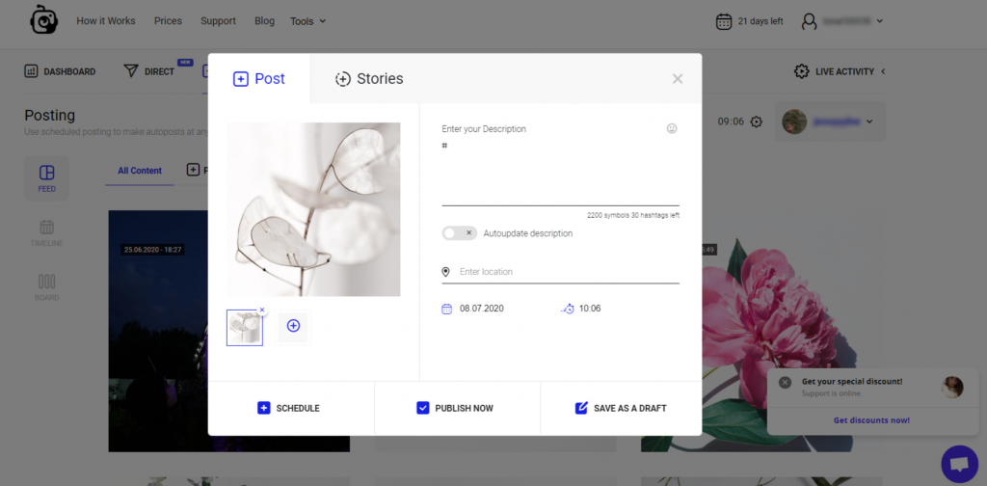
Task: Click the Enter location field
Action: click(x=567, y=272)
